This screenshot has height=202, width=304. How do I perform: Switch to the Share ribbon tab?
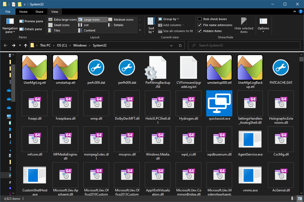[39, 12]
